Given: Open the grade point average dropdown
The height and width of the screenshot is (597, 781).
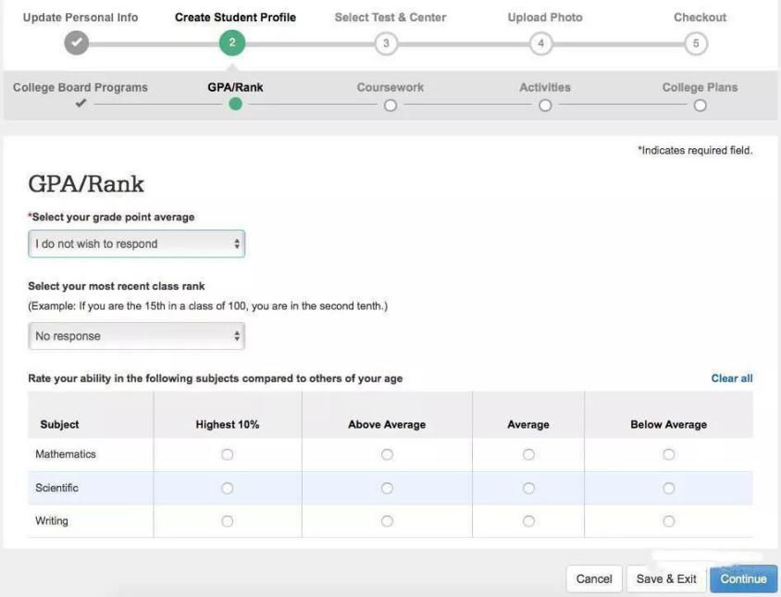Looking at the screenshot, I should point(137,244).
